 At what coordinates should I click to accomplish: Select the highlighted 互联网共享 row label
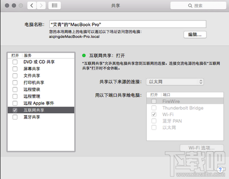[34, 110]
